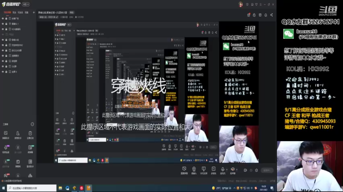Image resolution: width=343 pixels, height=192 pixels.
Task: Select the active red scene tab
Action: pos(7,12)
